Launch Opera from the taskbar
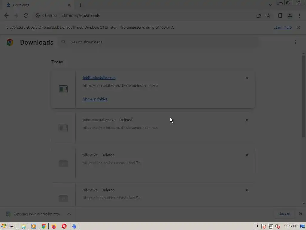This screenshot has height=230, width=306. point(64,226)
